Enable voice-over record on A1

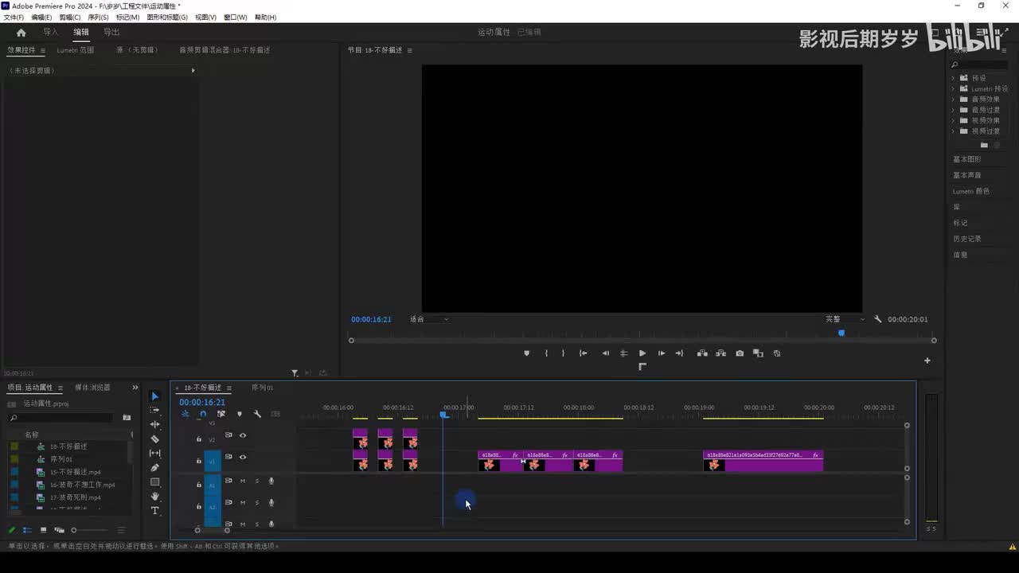271,481
